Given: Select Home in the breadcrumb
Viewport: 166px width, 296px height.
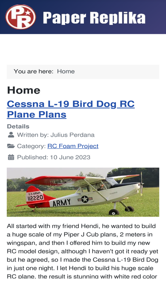Looking at the screenshot, I should pos(66,71).
